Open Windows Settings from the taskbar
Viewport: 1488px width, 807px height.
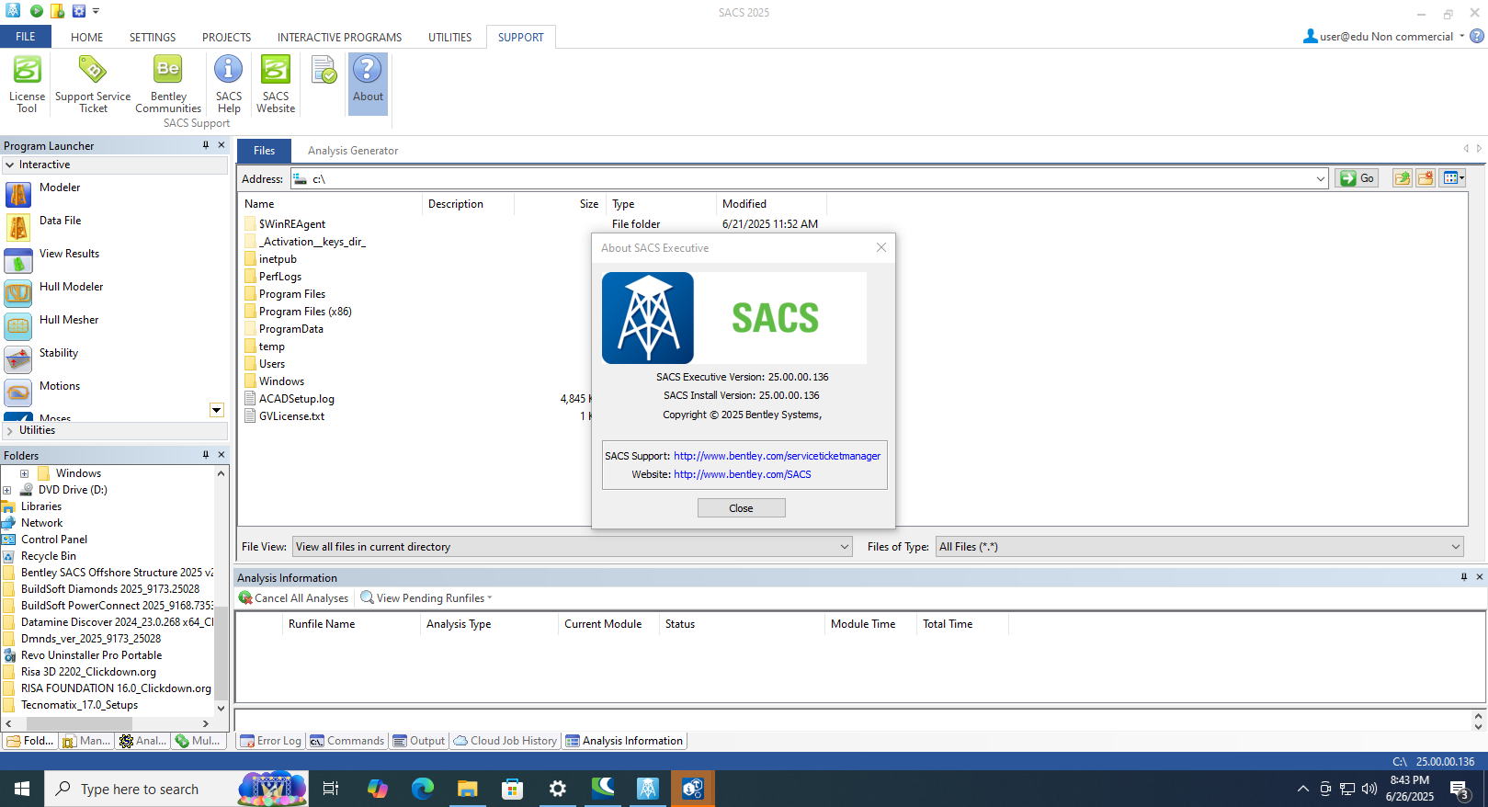pyautogui.click(x=557, y=789)
